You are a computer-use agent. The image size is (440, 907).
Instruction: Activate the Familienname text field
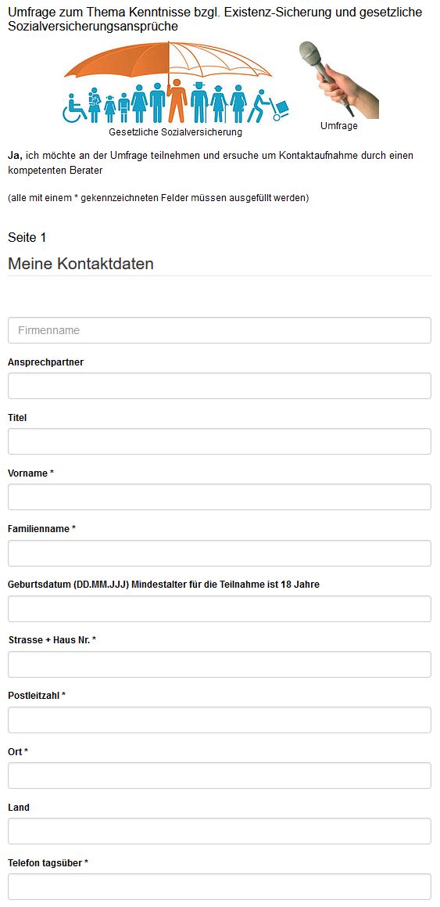click(220, 553)
